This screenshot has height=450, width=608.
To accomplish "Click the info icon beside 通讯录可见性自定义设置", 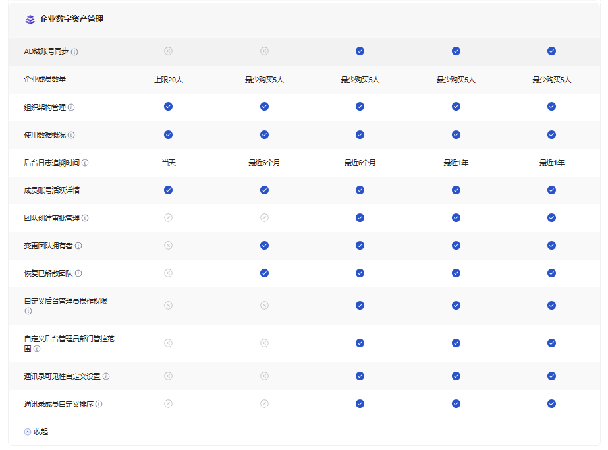I will pos(106,376).
